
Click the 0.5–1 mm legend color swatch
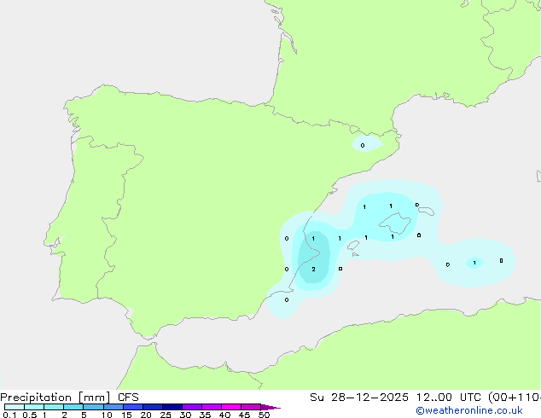[34, 407]
